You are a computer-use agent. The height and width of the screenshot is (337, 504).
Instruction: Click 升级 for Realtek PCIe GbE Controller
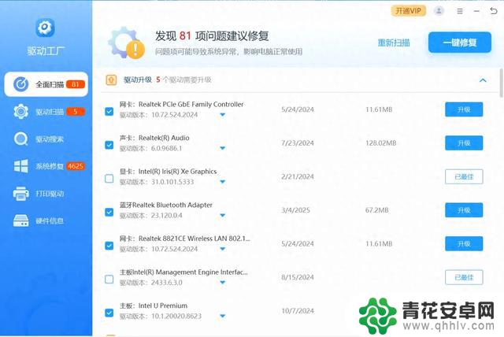[x=464, y=109]
